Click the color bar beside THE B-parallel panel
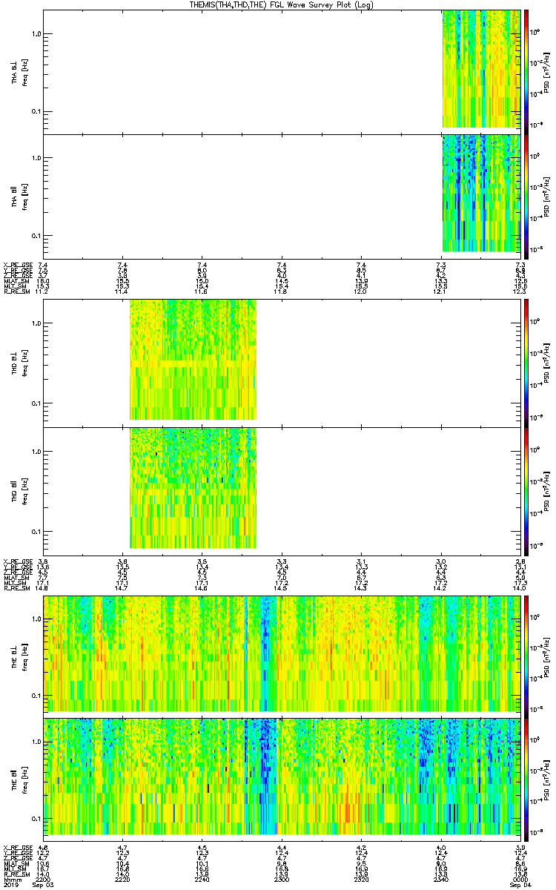The height and width of the screenshot is (890, 556). 527,779
